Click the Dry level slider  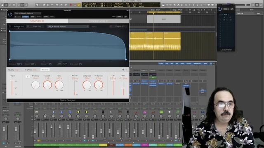point(113,88)
